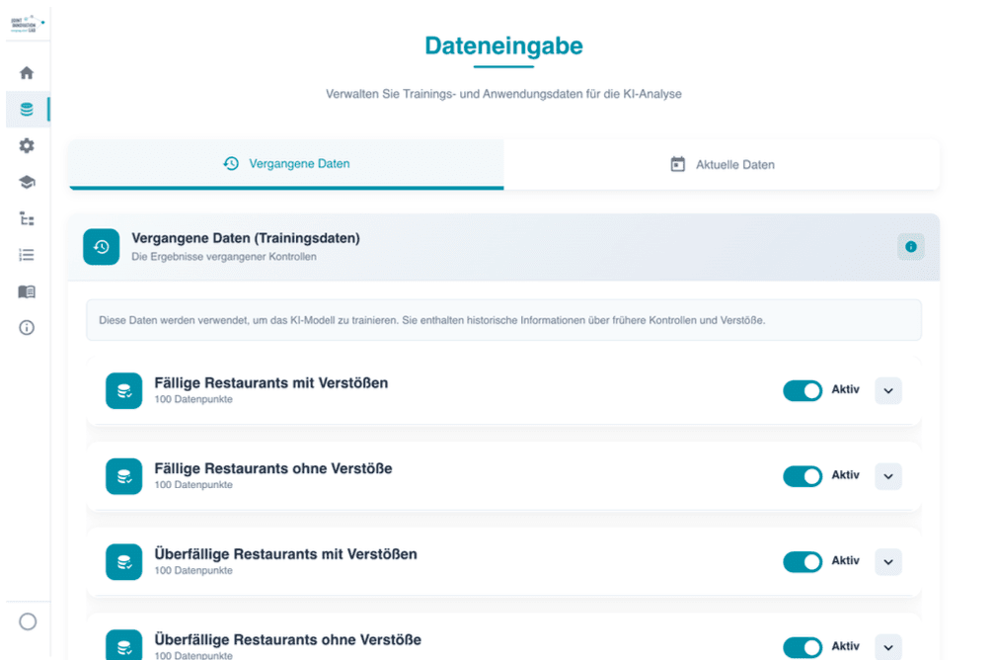Image resolution: width=994 pixels, height=660 pixels.
Task: Open the tree structure icon in sidebar
Action: pyautogui.click(x=27, y=218)
